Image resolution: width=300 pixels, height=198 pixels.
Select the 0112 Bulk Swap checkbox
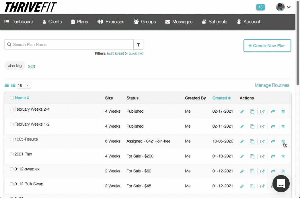tap(12, 184)
